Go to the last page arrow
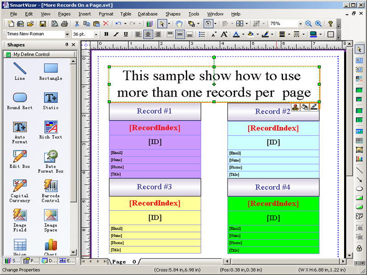 pos(105,261)
